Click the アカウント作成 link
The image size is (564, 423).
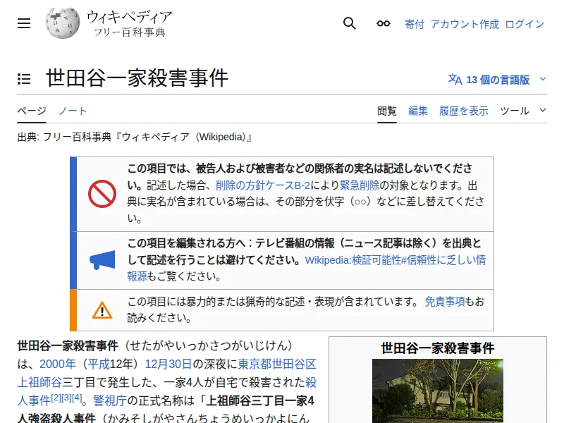(465, 24)
